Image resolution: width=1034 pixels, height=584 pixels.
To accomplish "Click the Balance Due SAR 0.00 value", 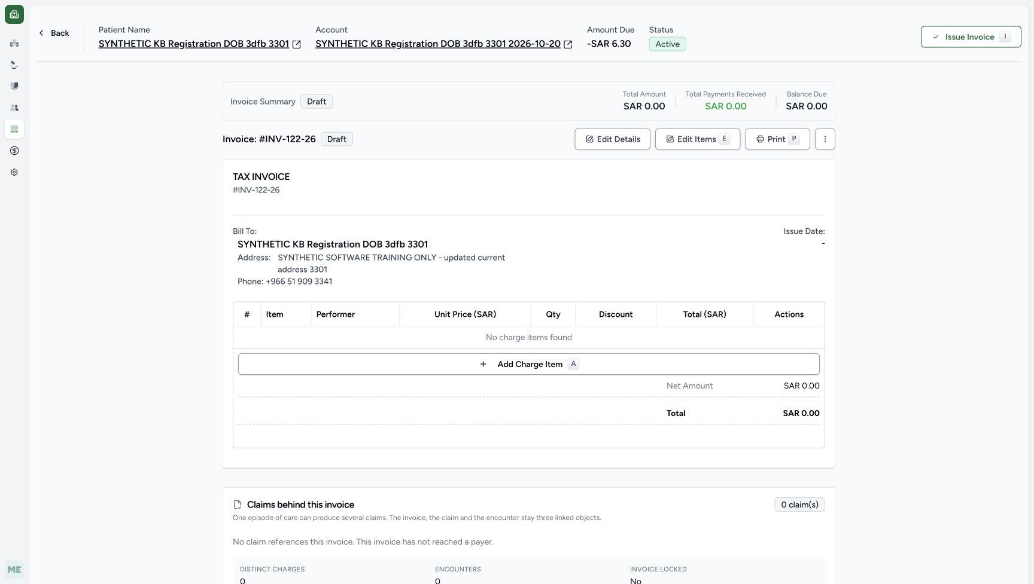I will coord(807,106).
